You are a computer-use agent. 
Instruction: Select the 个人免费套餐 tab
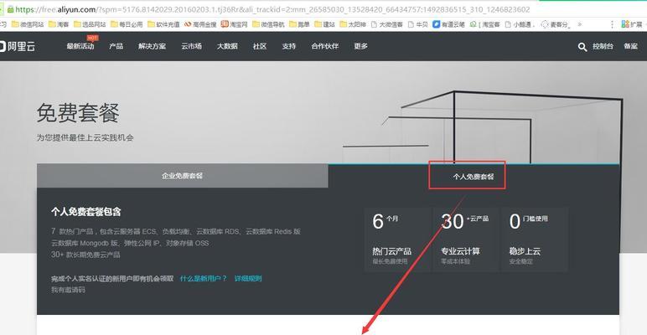(474, 177)
